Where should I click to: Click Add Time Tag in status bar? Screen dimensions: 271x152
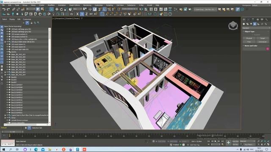pyautogui.click(x=195, y=145)
